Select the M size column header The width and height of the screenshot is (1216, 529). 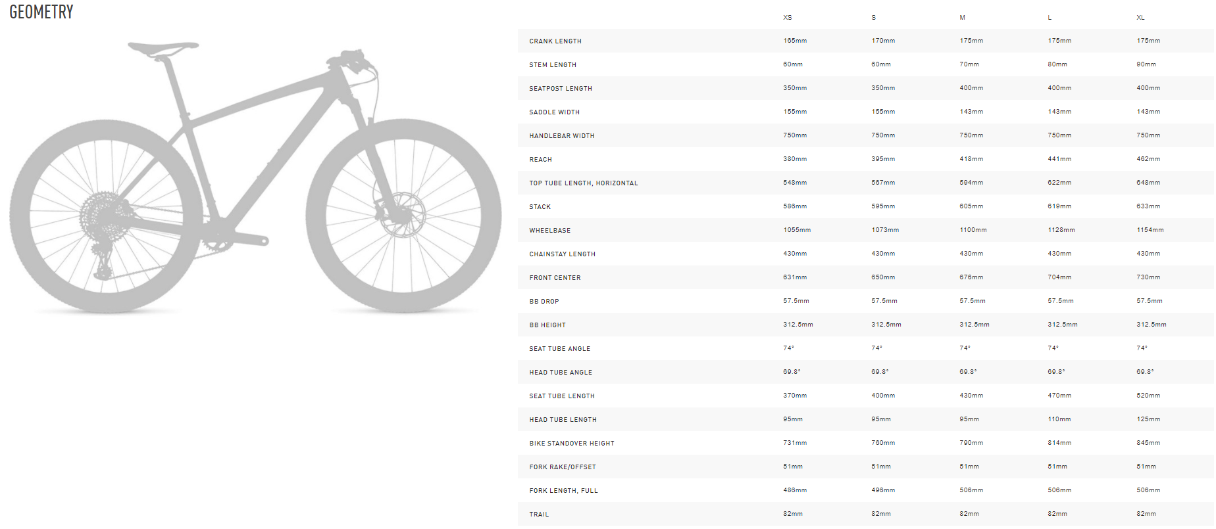pyautogui.click(x=962, y=18)
